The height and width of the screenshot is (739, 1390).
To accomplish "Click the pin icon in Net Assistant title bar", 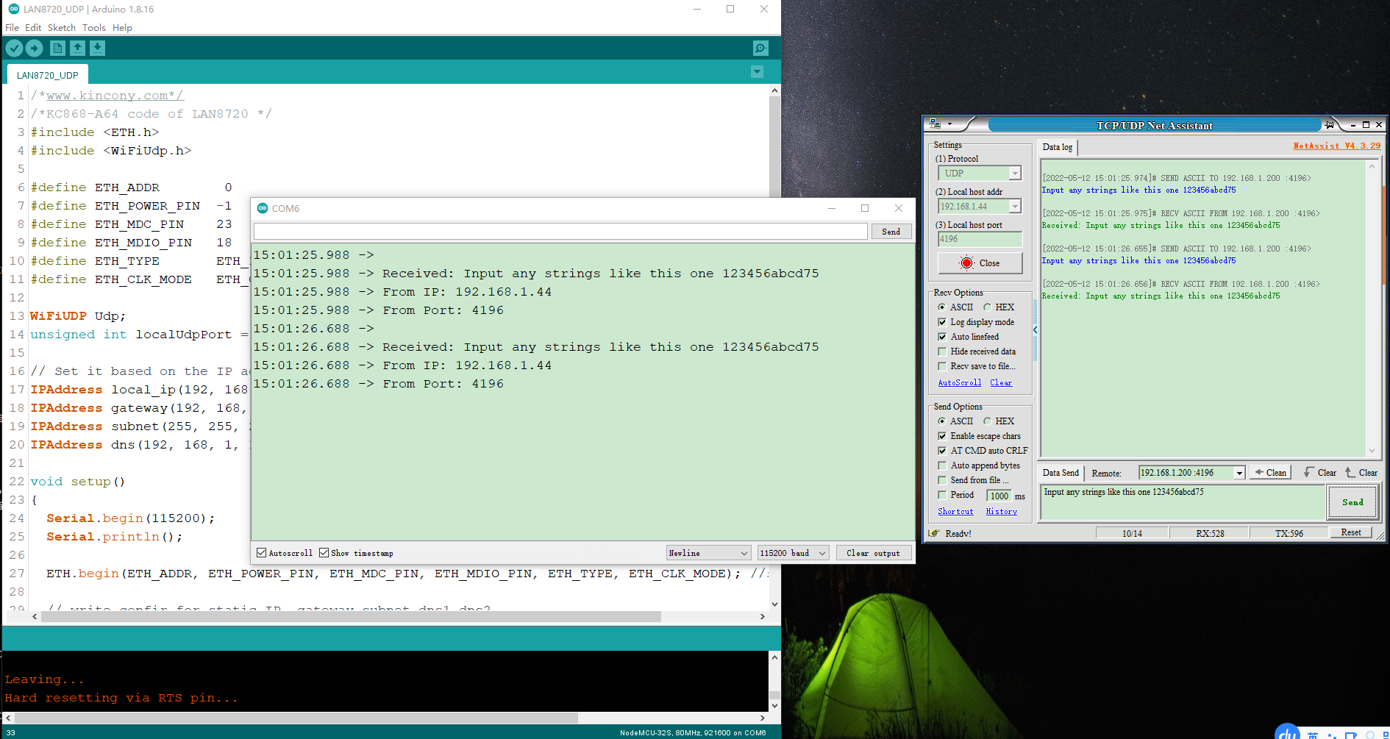I will [1329, 125].
